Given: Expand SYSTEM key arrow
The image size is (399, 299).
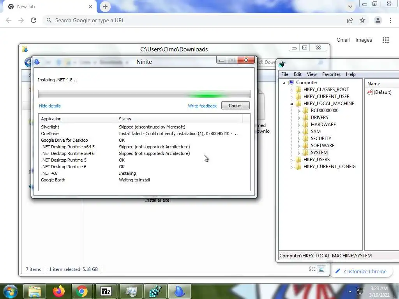Looking at the screenshot, I should (299, 153).
